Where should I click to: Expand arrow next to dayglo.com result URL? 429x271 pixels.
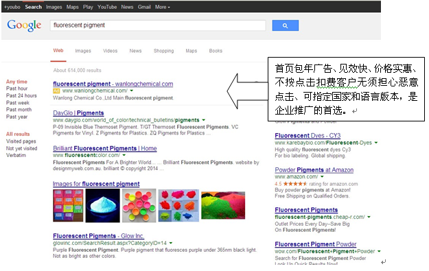point(204,120)
